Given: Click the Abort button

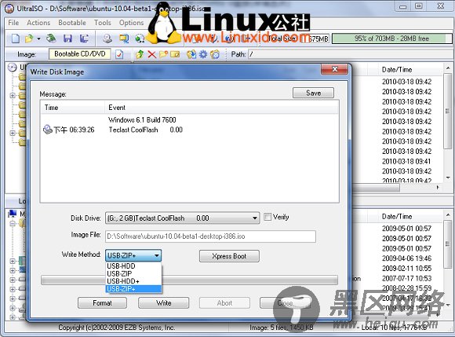Looking at the screenshot, I should (224, 303).
